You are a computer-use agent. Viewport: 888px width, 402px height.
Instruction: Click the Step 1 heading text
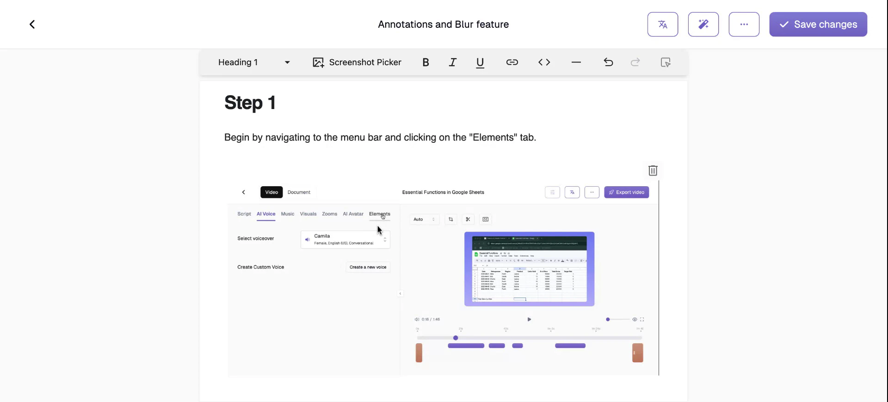point(250,103)
